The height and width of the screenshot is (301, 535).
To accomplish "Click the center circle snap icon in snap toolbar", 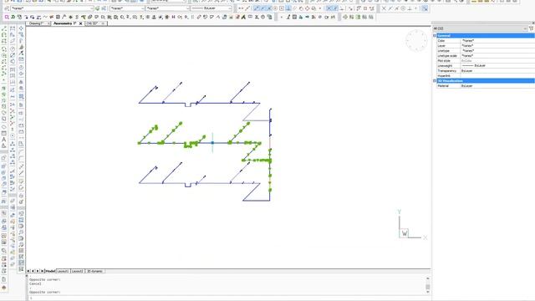I will (404, 8).
